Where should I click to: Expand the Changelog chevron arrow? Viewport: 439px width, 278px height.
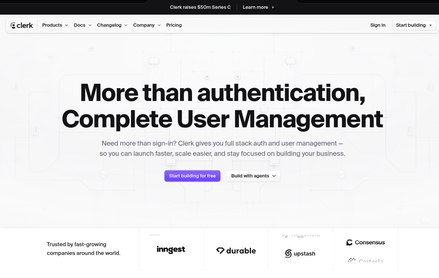point(126,25)
